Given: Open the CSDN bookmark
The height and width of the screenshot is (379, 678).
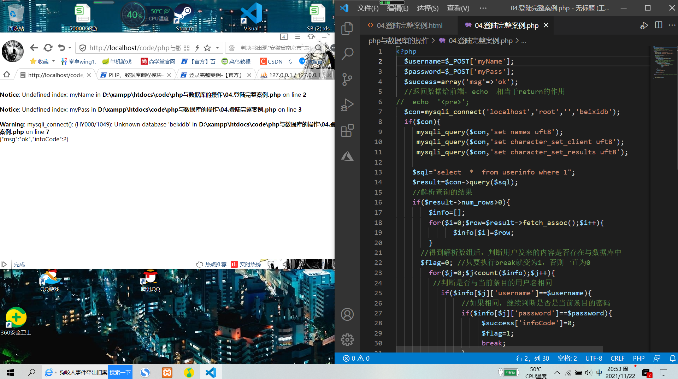Looking at the screenshot, I should [x=277, y=61].
